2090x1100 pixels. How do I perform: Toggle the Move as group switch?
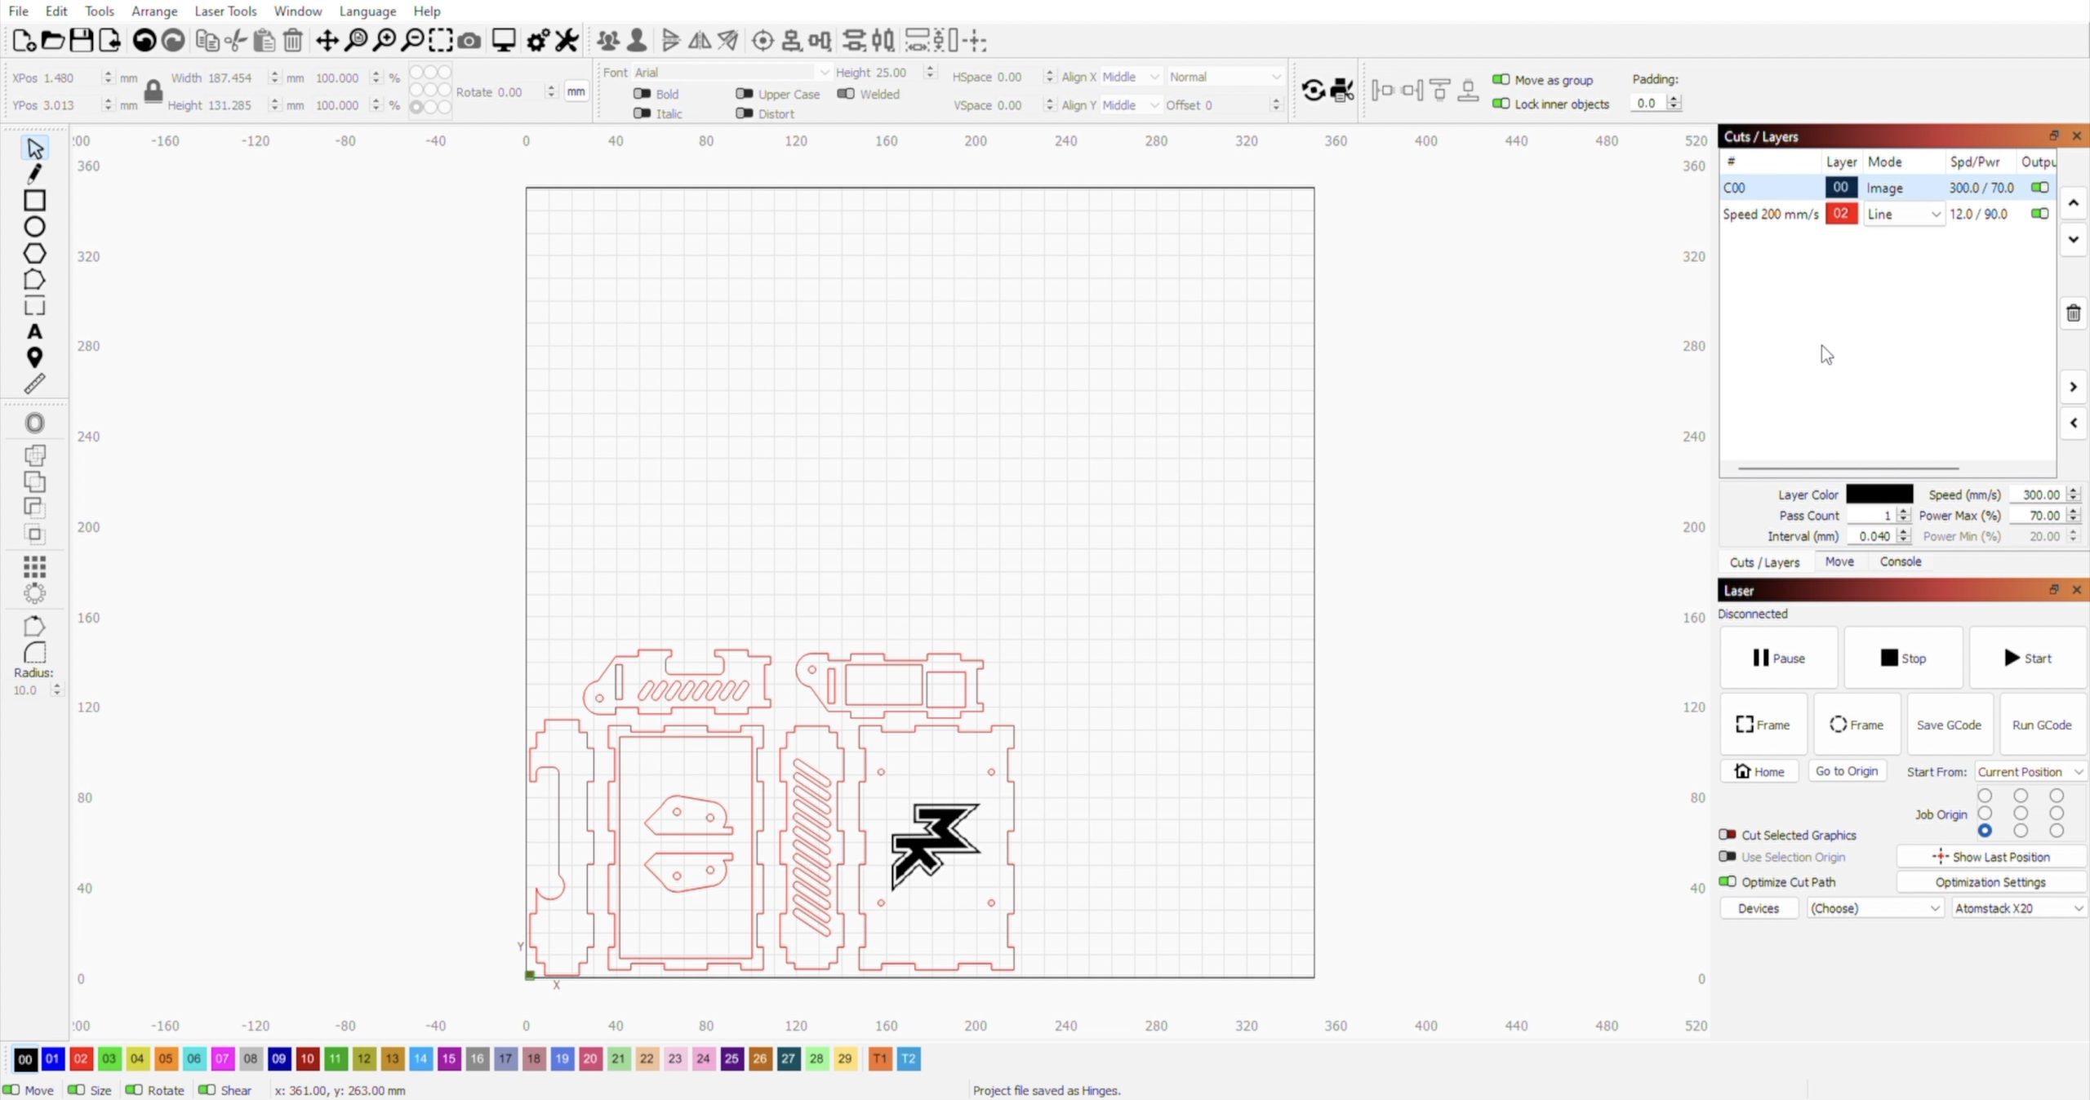click(x=1501, y=80)
